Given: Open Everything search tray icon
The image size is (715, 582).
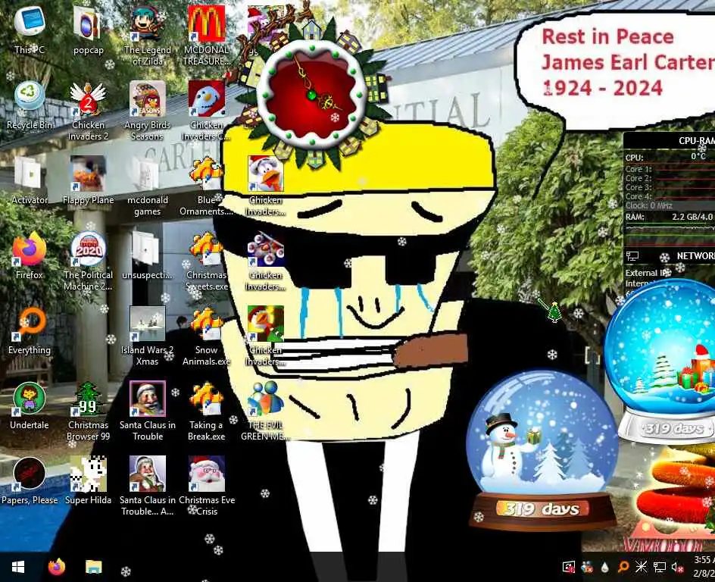Looking at the screenshot, I should [623, 567].
